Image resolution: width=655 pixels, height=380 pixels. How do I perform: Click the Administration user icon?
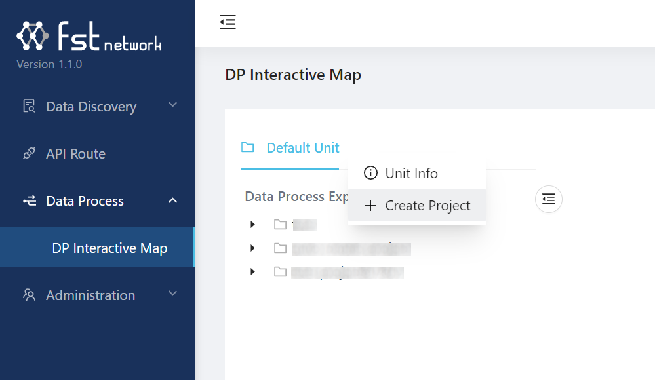coord(29,295)
